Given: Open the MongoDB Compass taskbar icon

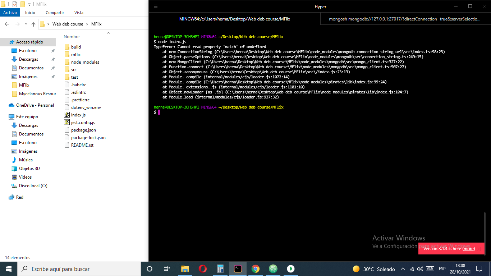Looking at the screenshot, I should (x=291, y=269).
